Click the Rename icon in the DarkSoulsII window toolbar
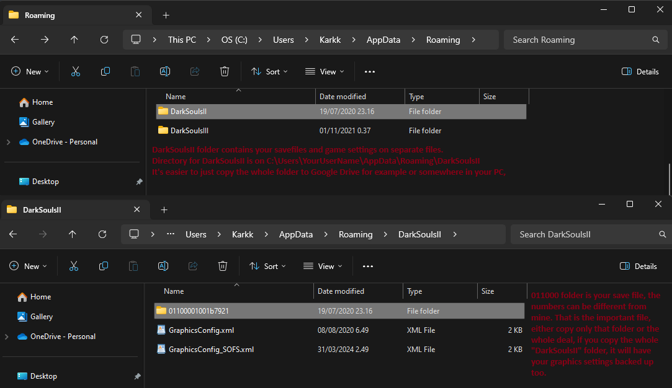The image size is (672, 388). click(x=163, y=266)
